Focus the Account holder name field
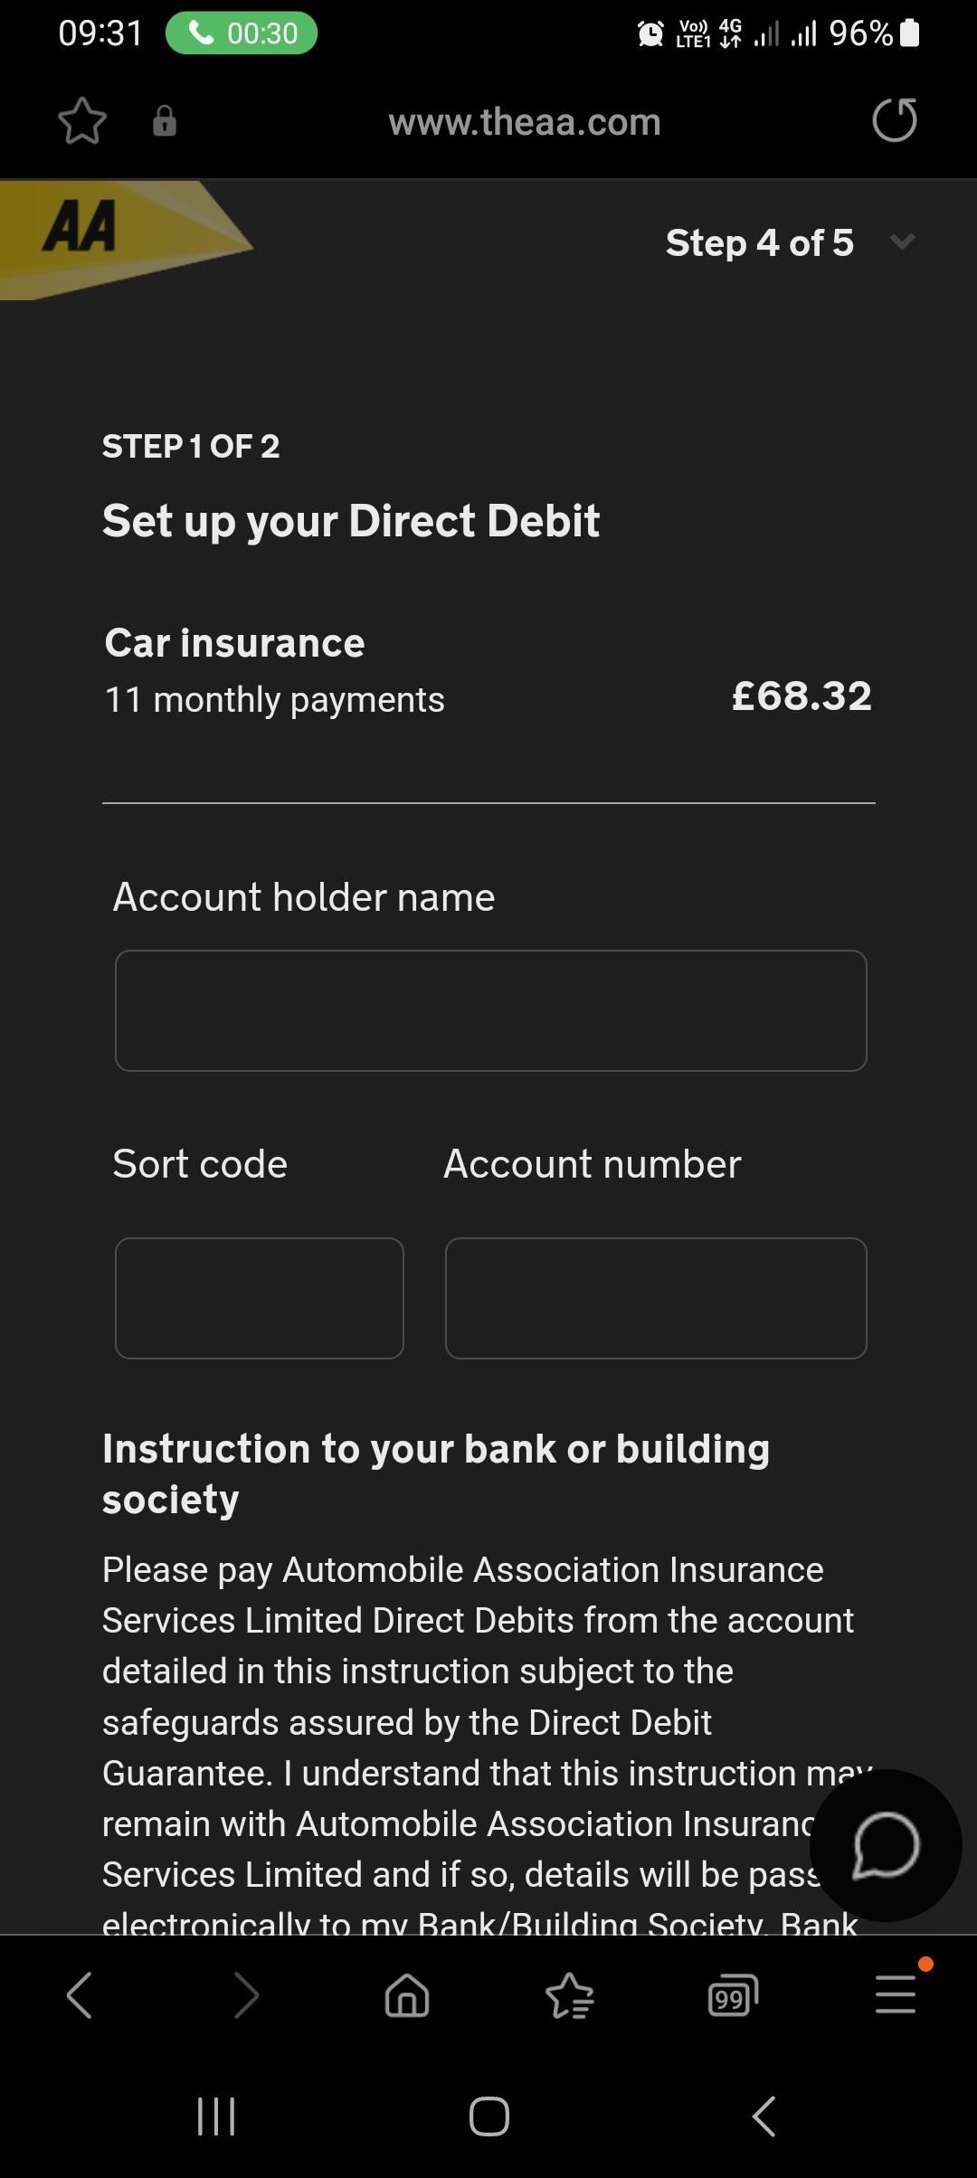The height and width of the screenshot is (2178, 977). click(x=491, y=1010)
